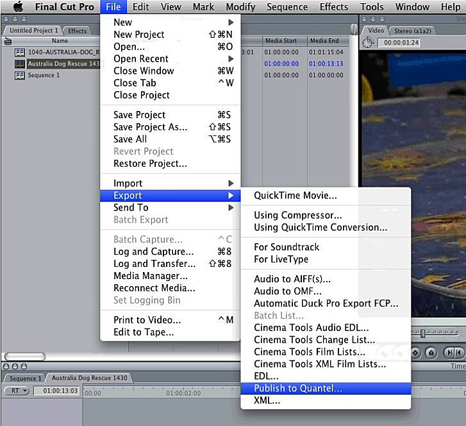Viewport: 466px width, 426px height.
Task: Expand the Import submenu arrow
Action: coord(231,183)
